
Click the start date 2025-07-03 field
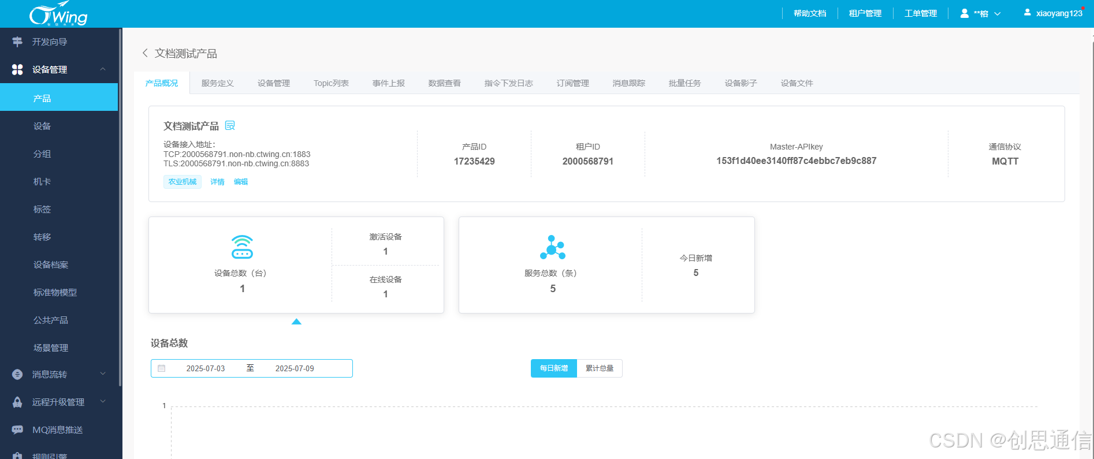206,368
